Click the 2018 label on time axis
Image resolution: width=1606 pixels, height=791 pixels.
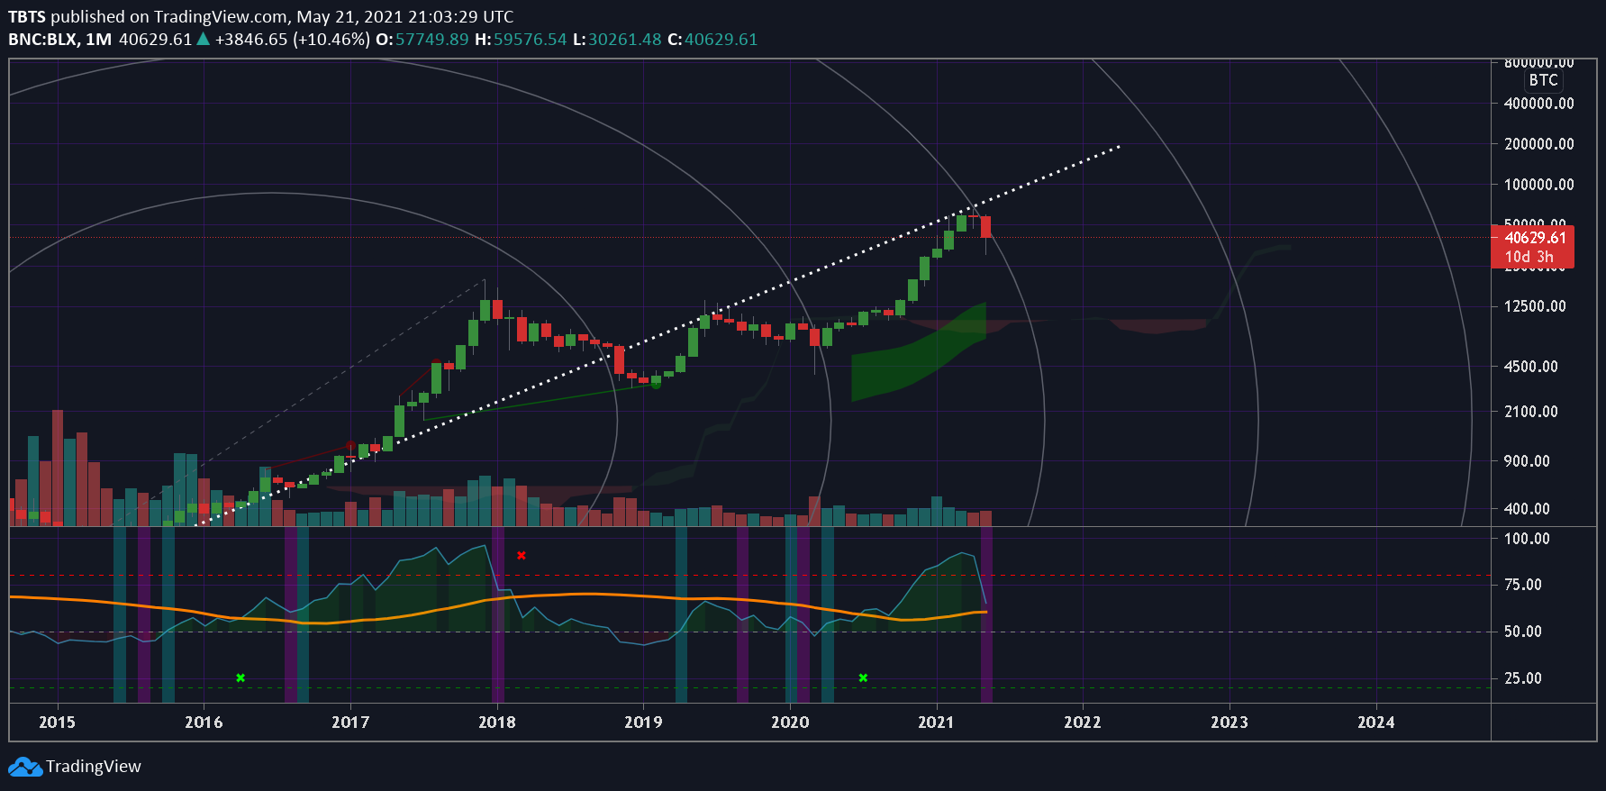[497, 723]
